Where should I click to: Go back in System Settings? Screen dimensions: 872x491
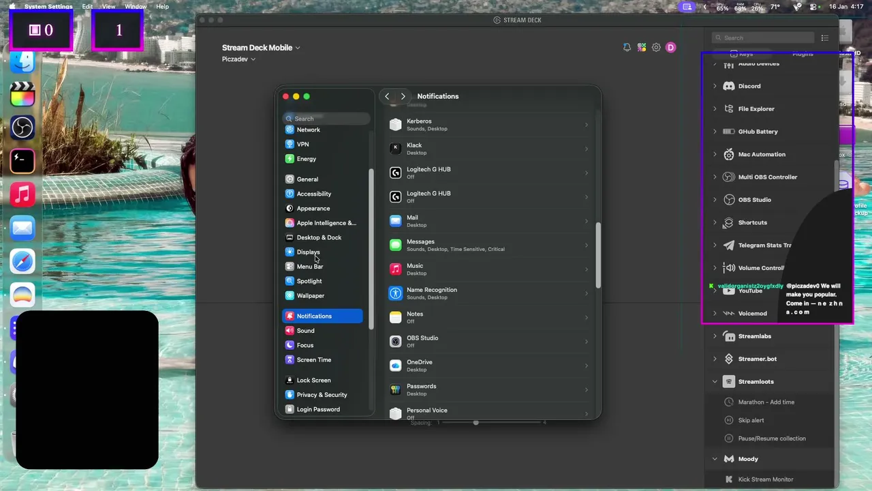[387, 96]
